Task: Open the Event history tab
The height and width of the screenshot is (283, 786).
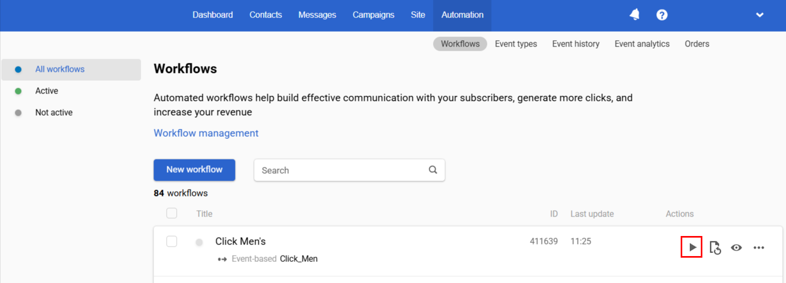Action: click(576, 44)
